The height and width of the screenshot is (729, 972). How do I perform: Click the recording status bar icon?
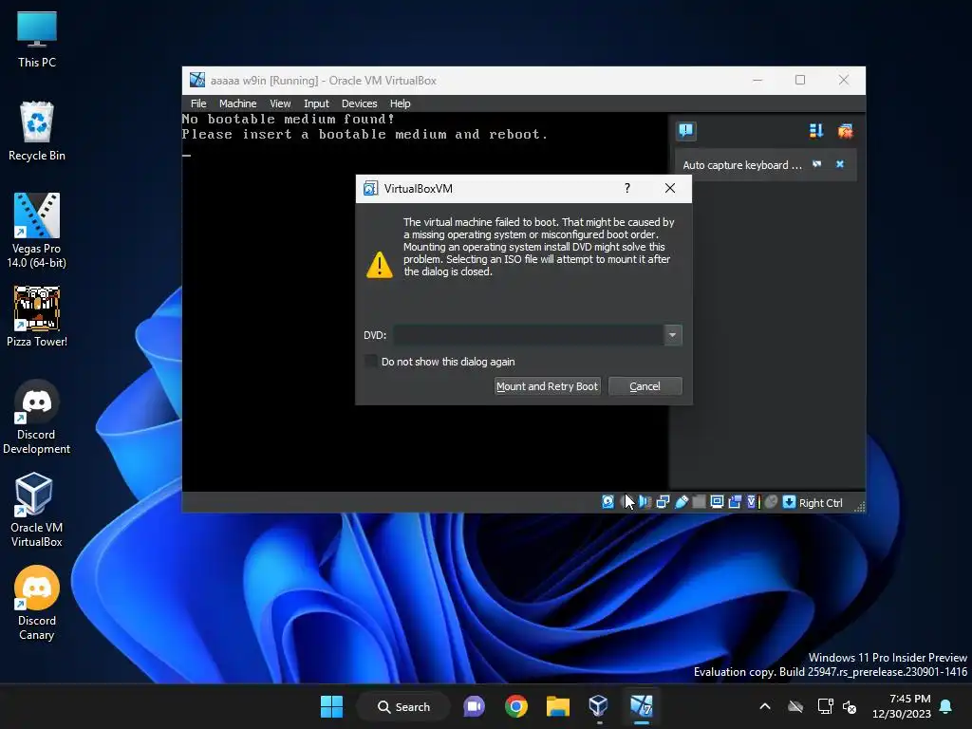click(736, 502)
